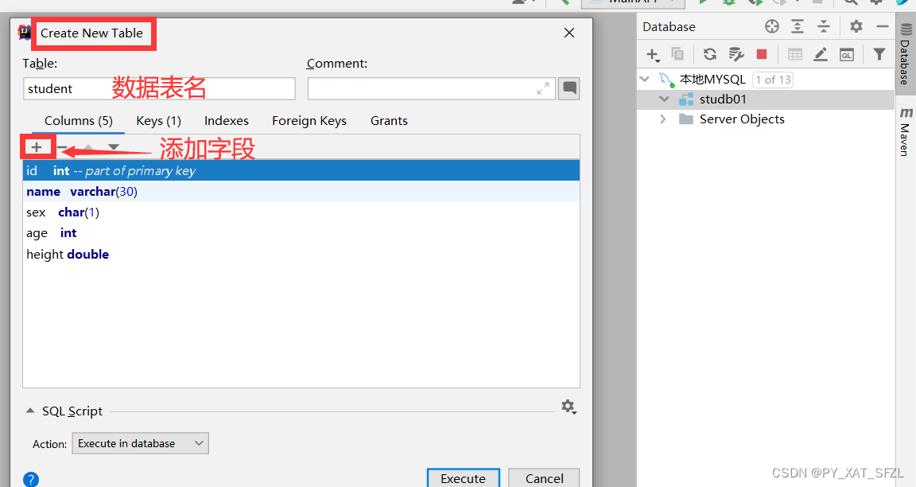Select the age int column row

pos(301,233)
